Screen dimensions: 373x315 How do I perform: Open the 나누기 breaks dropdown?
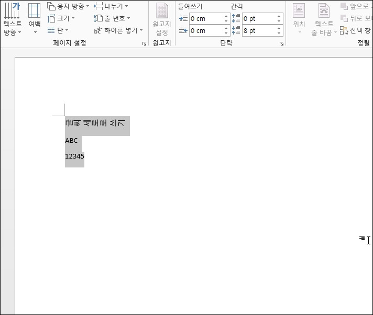pyautogui.click(x=111, y=6)
